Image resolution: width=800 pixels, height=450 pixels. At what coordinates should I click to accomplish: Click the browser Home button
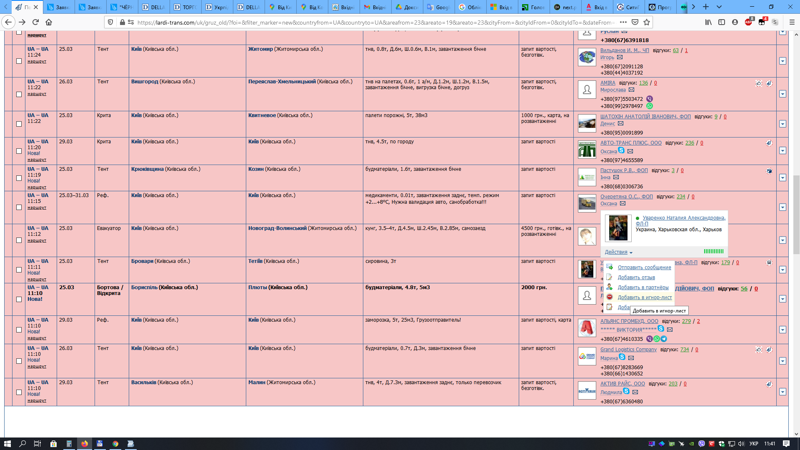(x=49, y=22)
